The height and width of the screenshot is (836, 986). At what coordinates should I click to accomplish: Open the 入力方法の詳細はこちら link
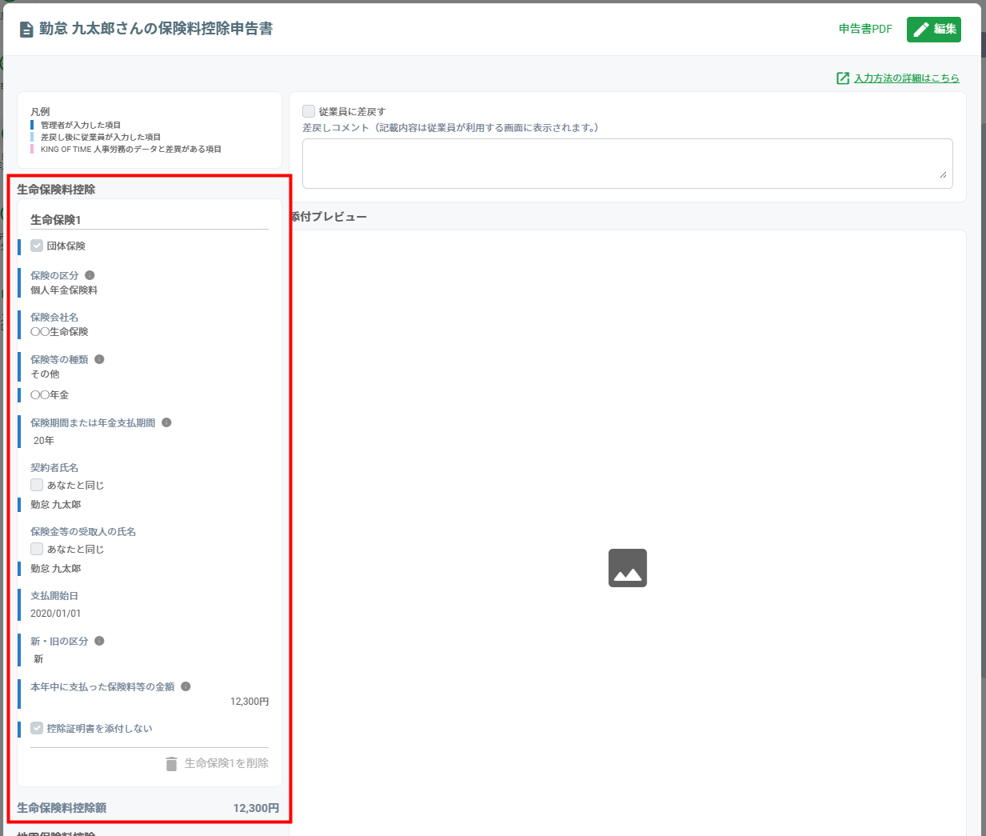tap(907, 78)
